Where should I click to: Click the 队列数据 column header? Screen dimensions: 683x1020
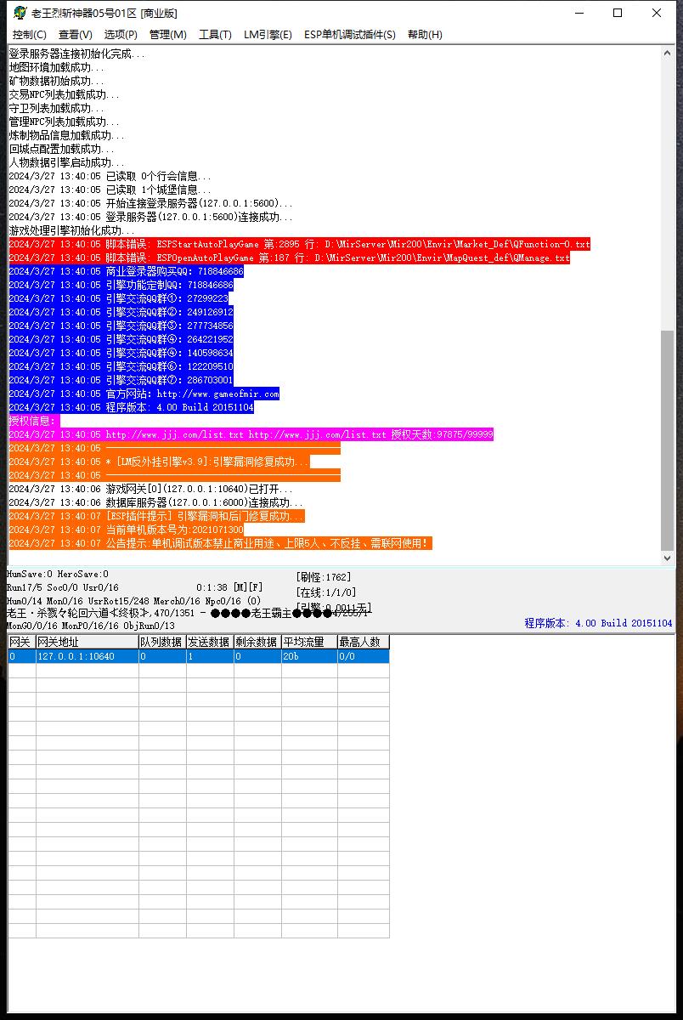pyautogui.click(x=162, y=642)
